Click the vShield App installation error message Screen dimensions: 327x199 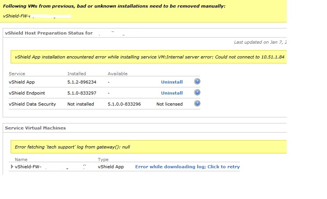(x=150, y=57)
